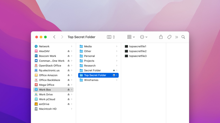Show more toolbar items (double chevron)
This screenshot has width=220, height=123.
click(x=177, y=37)
